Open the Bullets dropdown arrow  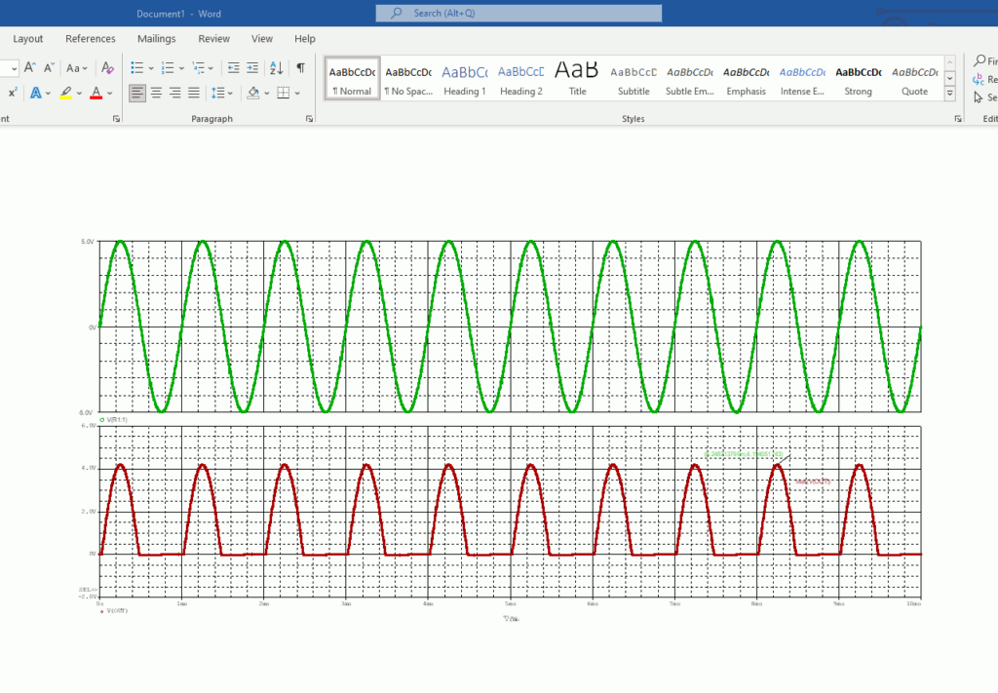click(x=151, y=67)
